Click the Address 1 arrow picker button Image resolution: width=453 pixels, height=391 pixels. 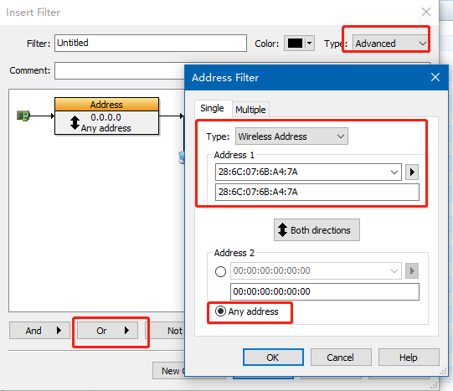click(412, 172)
